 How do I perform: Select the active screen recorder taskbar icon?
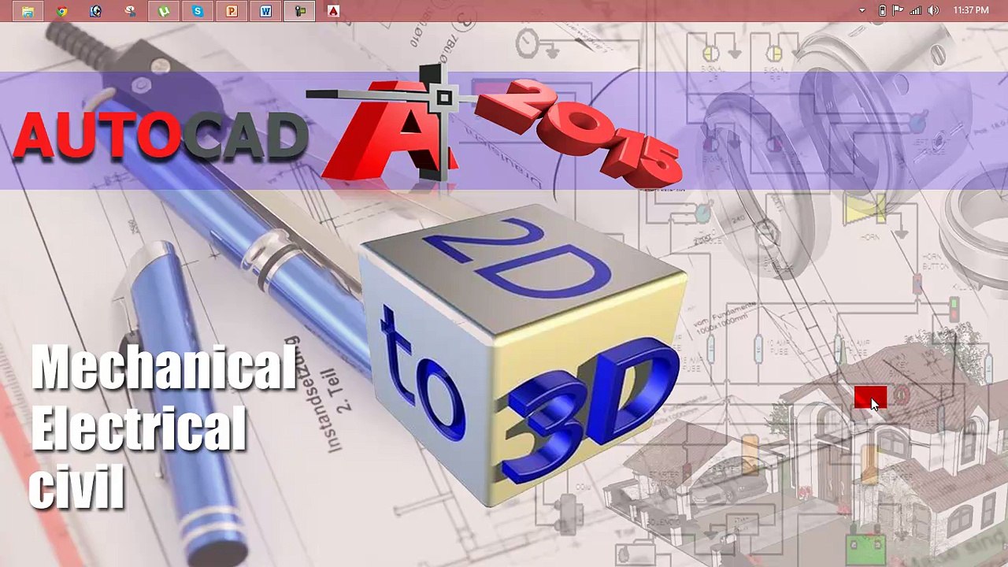pyautogui.click(x=299, y=11)
